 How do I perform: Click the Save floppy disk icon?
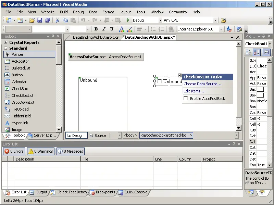point(40,20)
